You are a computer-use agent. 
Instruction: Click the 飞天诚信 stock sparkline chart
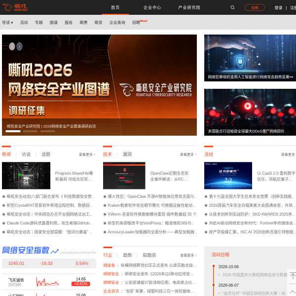[x=47, y=282]
